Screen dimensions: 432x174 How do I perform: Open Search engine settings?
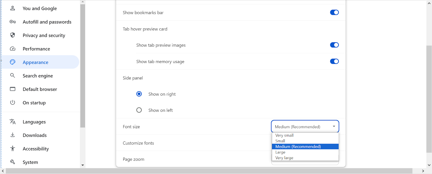tap(38, 76)
